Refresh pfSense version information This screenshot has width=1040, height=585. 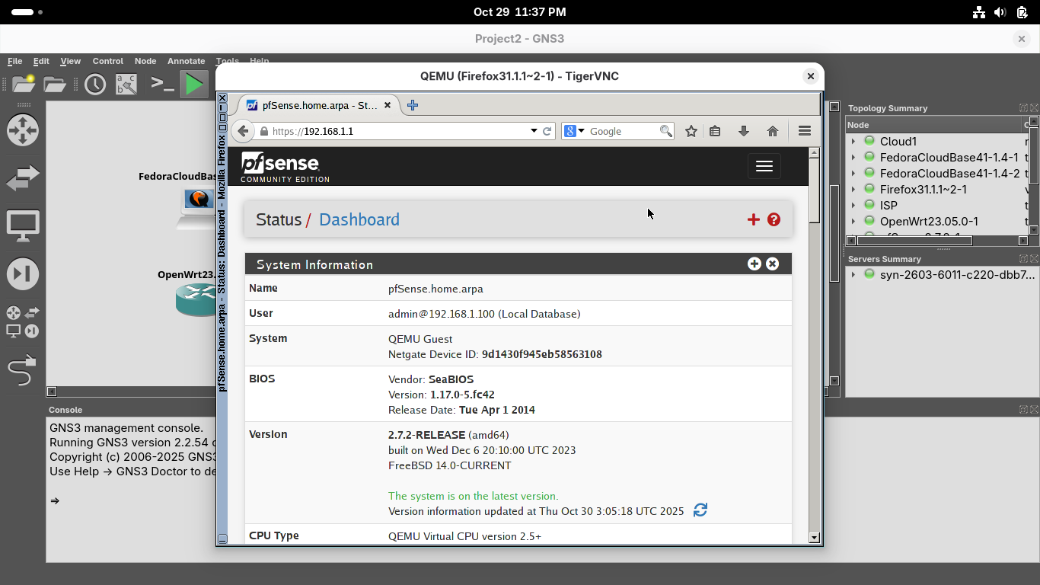click(x=700, y=510)
